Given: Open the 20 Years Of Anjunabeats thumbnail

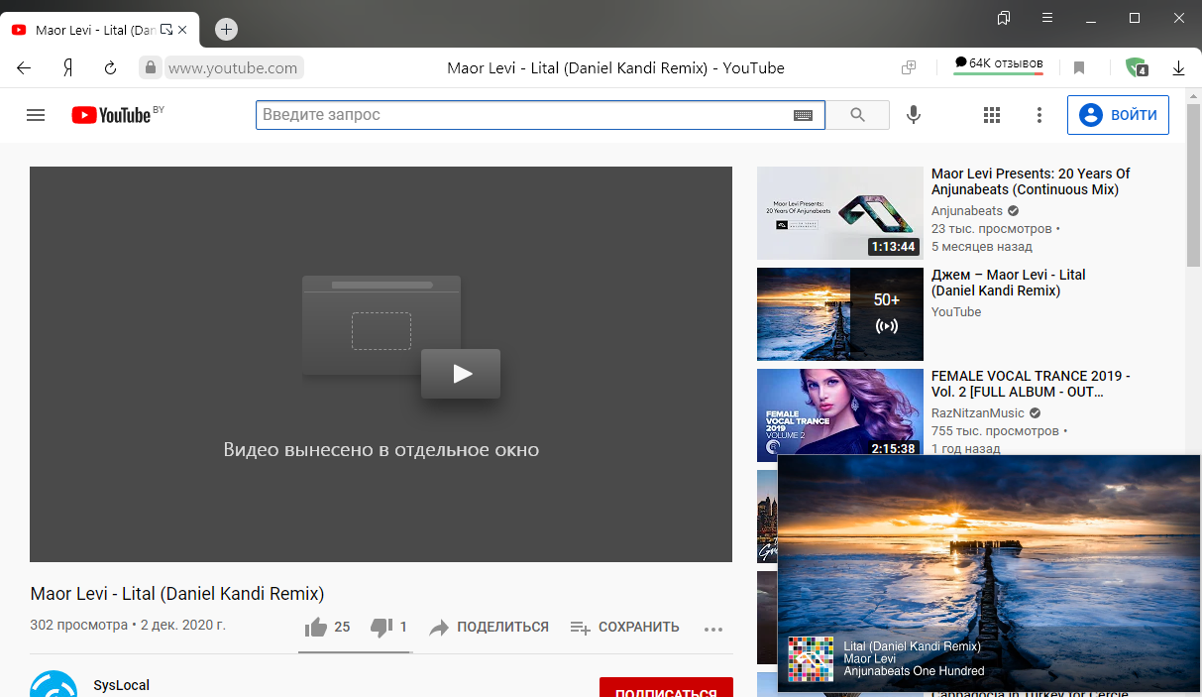Looking at the screenshot, I should 839,212.
